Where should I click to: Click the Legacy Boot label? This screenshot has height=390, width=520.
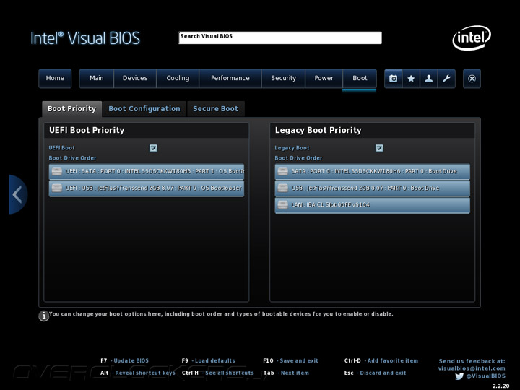(292, 148)
